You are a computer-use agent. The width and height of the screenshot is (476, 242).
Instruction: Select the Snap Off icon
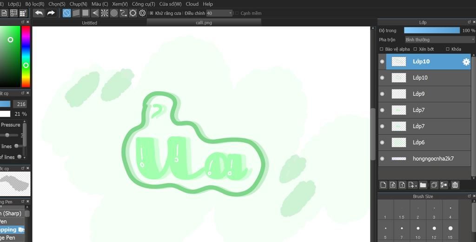point(67,13)
